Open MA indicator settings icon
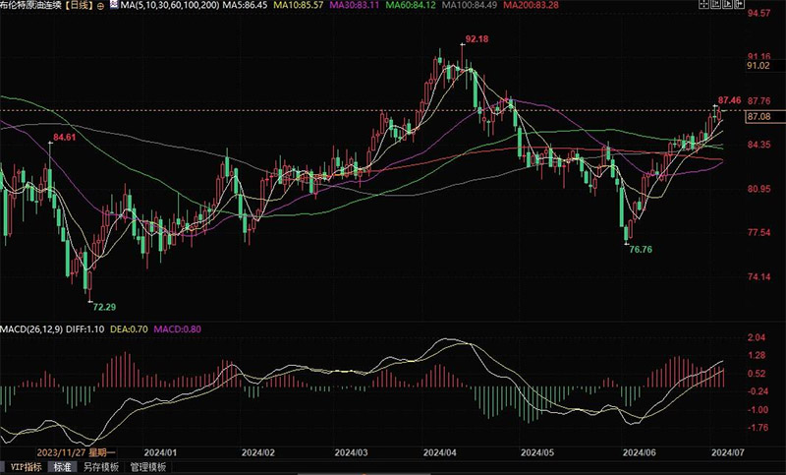This screenshot has height=475, width=786. [114, 5]
